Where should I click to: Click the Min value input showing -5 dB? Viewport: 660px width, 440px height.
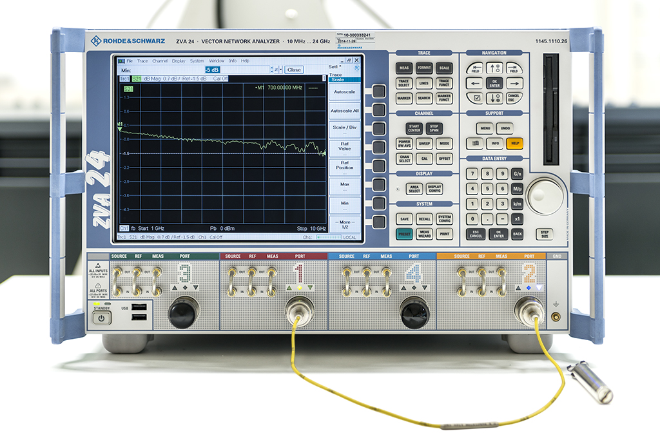click(x=237, y=70)
